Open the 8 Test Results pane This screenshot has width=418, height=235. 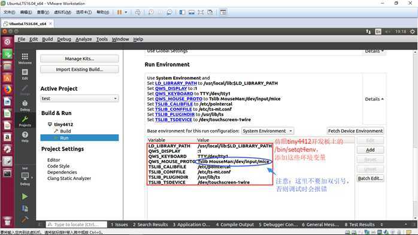[x=359, y=224]
